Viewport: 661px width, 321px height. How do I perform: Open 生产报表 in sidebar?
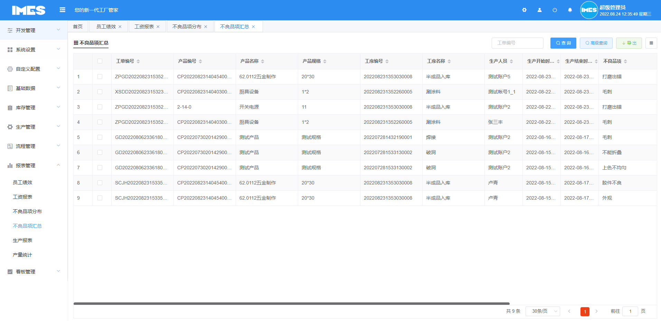click(x=22, y=240)
